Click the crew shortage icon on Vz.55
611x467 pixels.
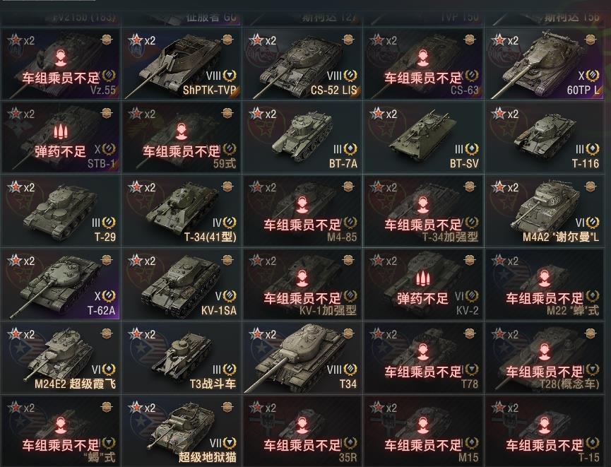(x=59, y=58)
